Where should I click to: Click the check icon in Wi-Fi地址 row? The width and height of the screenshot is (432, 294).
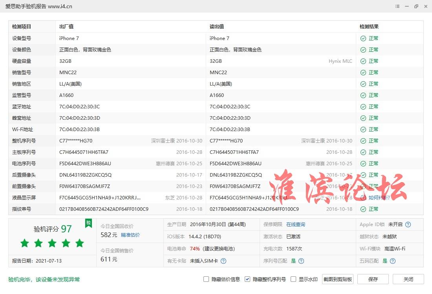[363, 130]
